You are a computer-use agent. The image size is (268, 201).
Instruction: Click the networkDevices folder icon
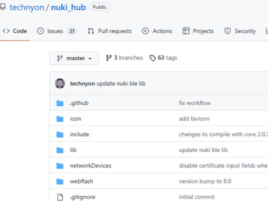tap(60, 166)
